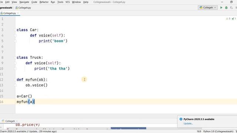Click the blue info icon in the update notification

(181, 119)
